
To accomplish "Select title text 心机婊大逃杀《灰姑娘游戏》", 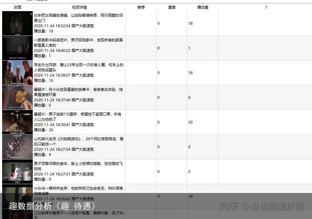I will tap(58, 139).
